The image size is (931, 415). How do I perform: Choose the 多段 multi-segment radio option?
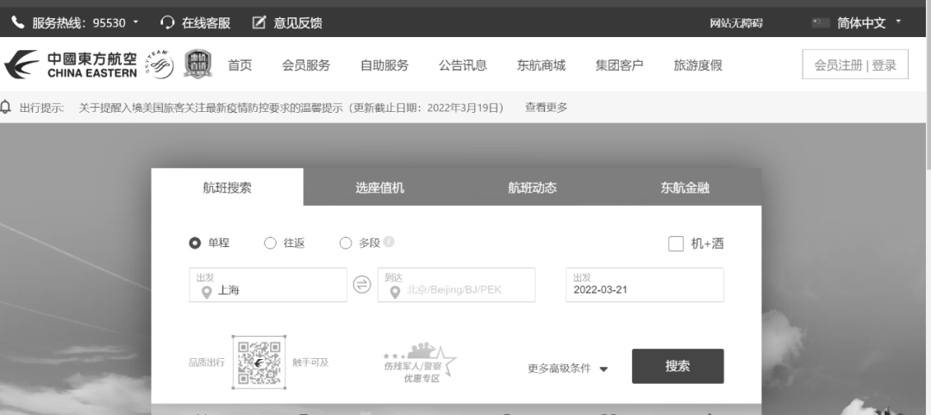pos(346,244)
